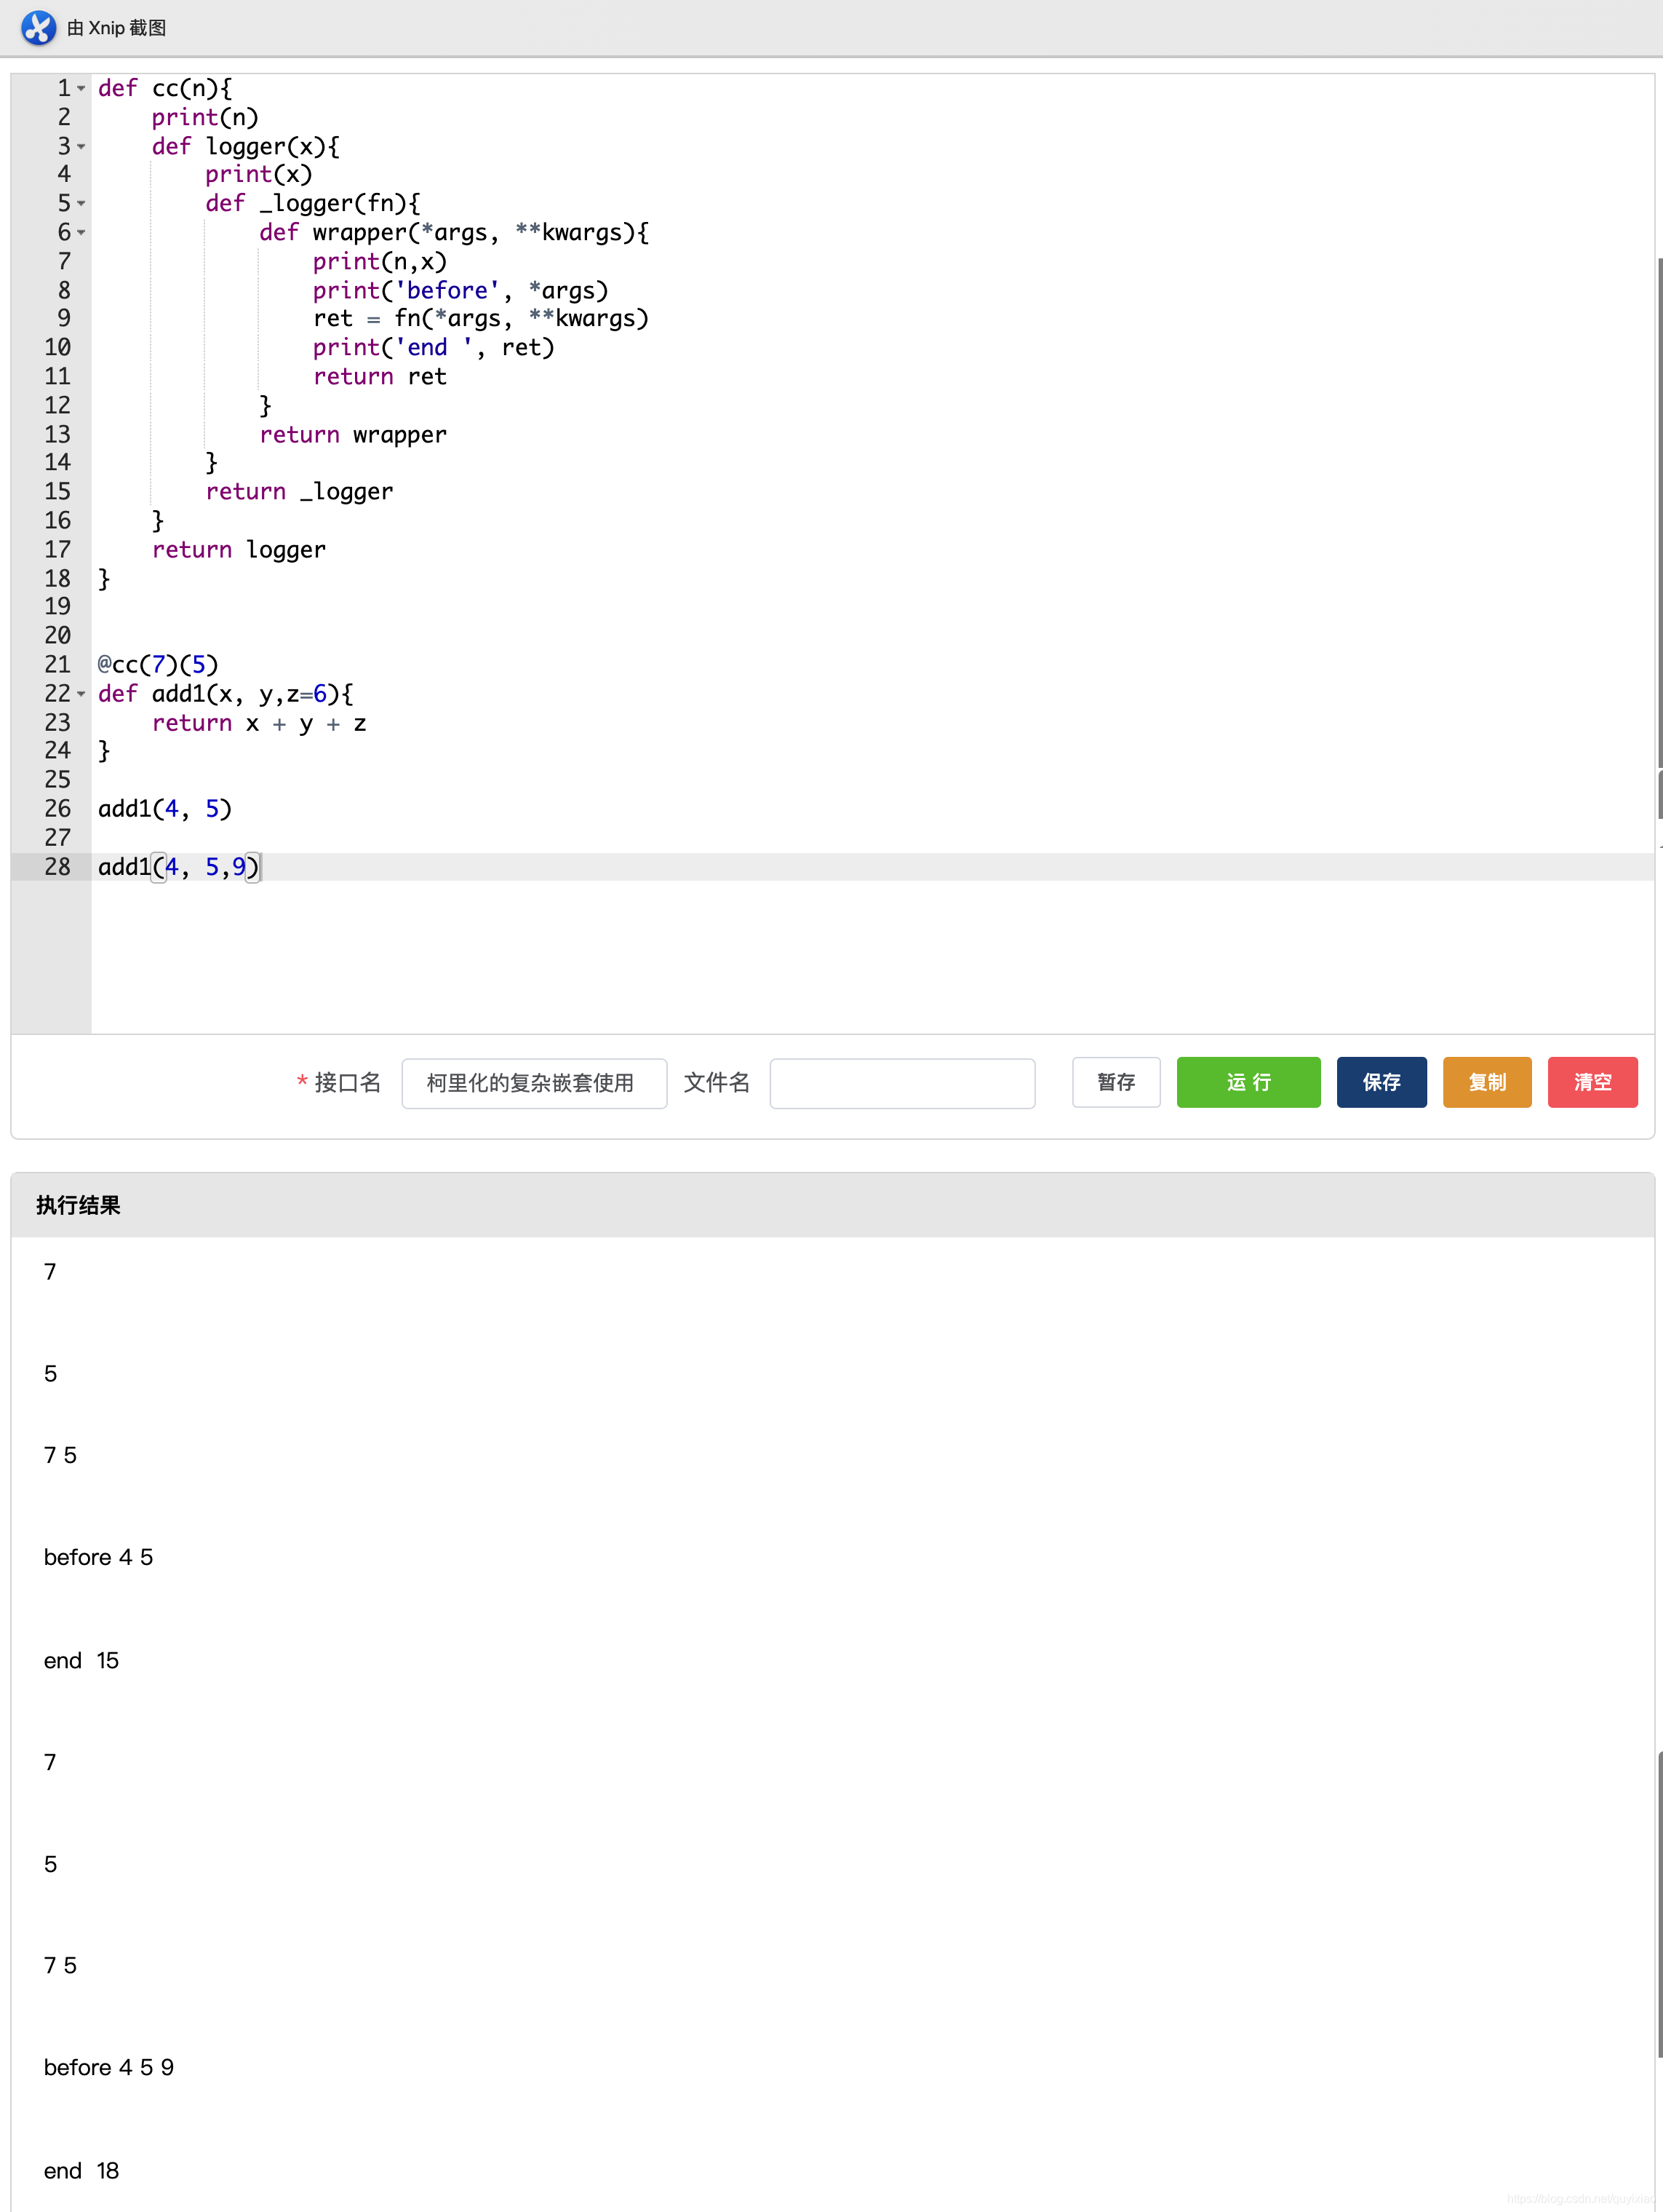Image resolution: width=1663 pixels, height=2212 pixels.
Task: Click the blue 保存 button
Action: 1381,1082
